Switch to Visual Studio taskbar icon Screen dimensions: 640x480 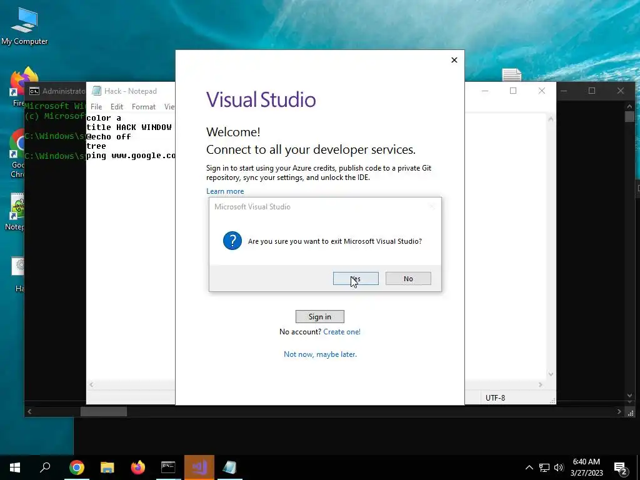(x=199, y=467)
